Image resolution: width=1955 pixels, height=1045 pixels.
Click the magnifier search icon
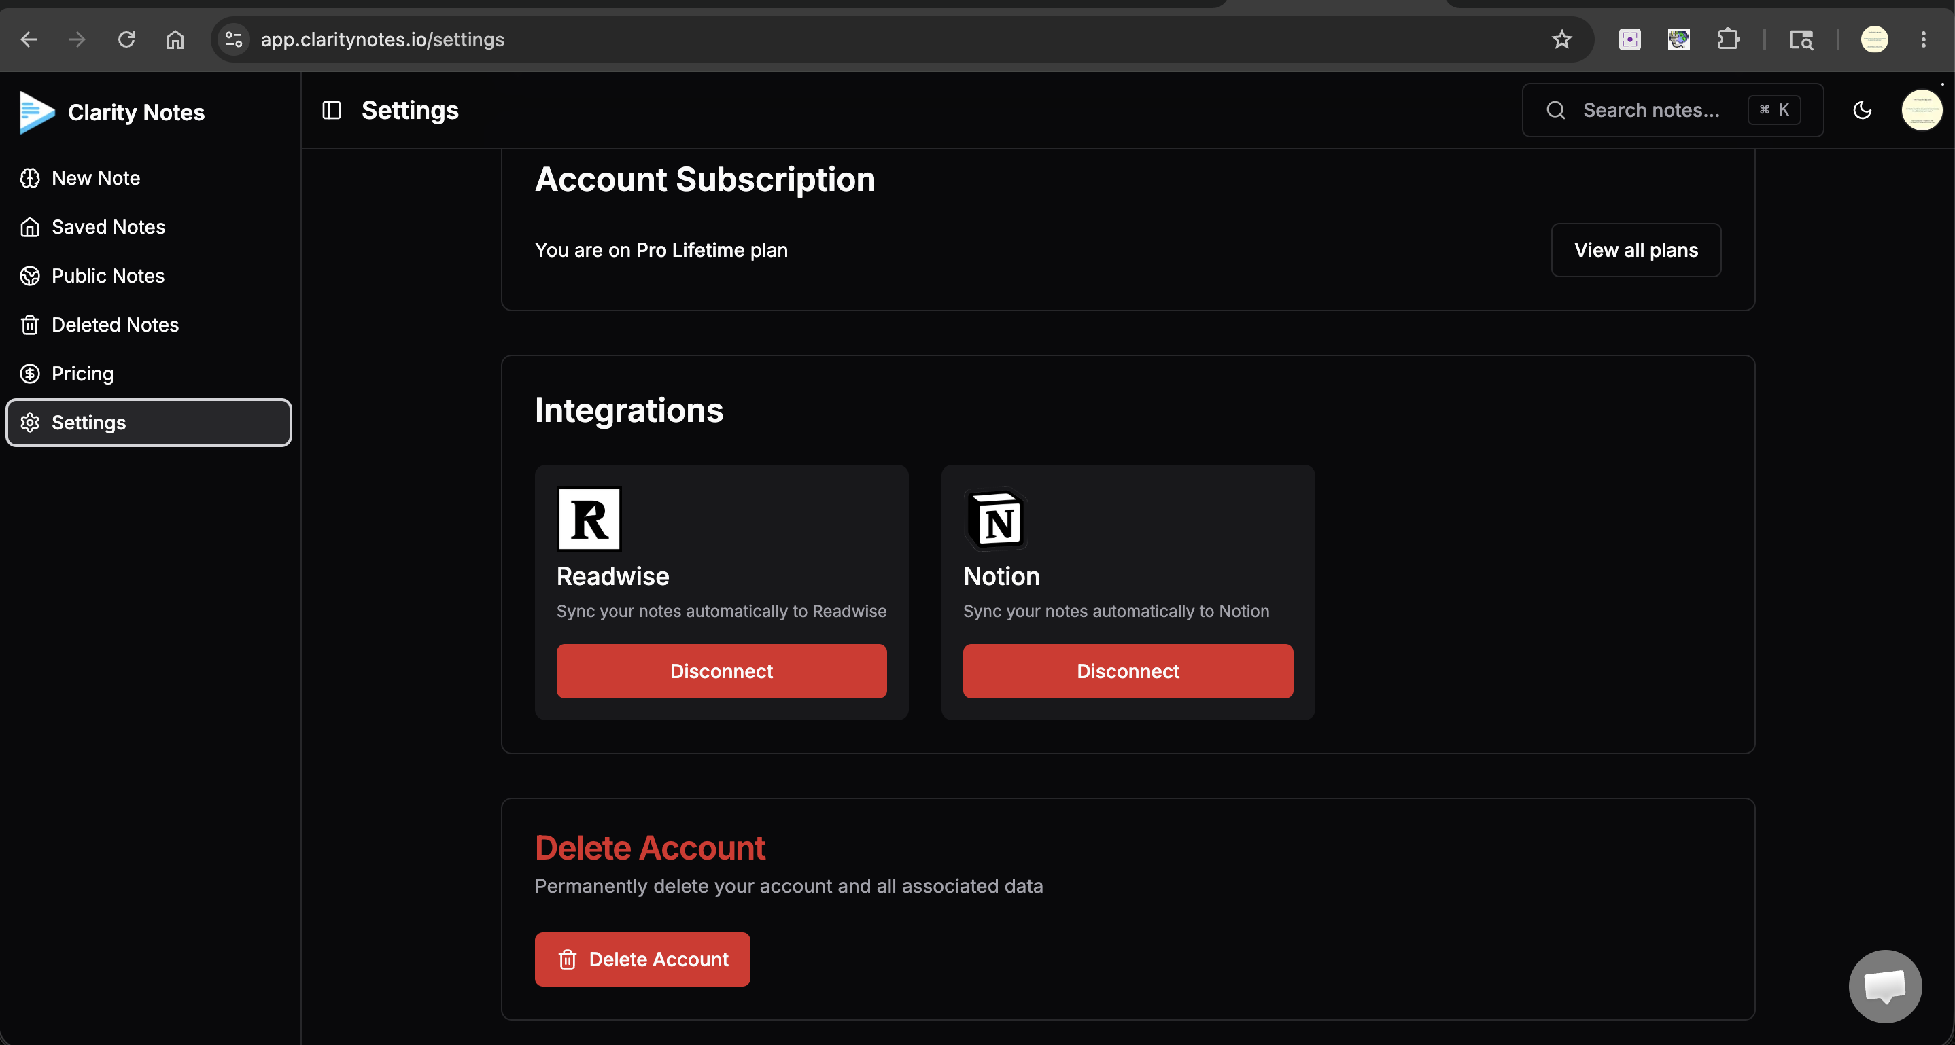(1556, 111)
